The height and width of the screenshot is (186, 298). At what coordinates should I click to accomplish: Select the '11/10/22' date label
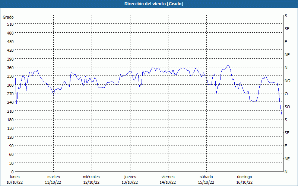(53, 182)
